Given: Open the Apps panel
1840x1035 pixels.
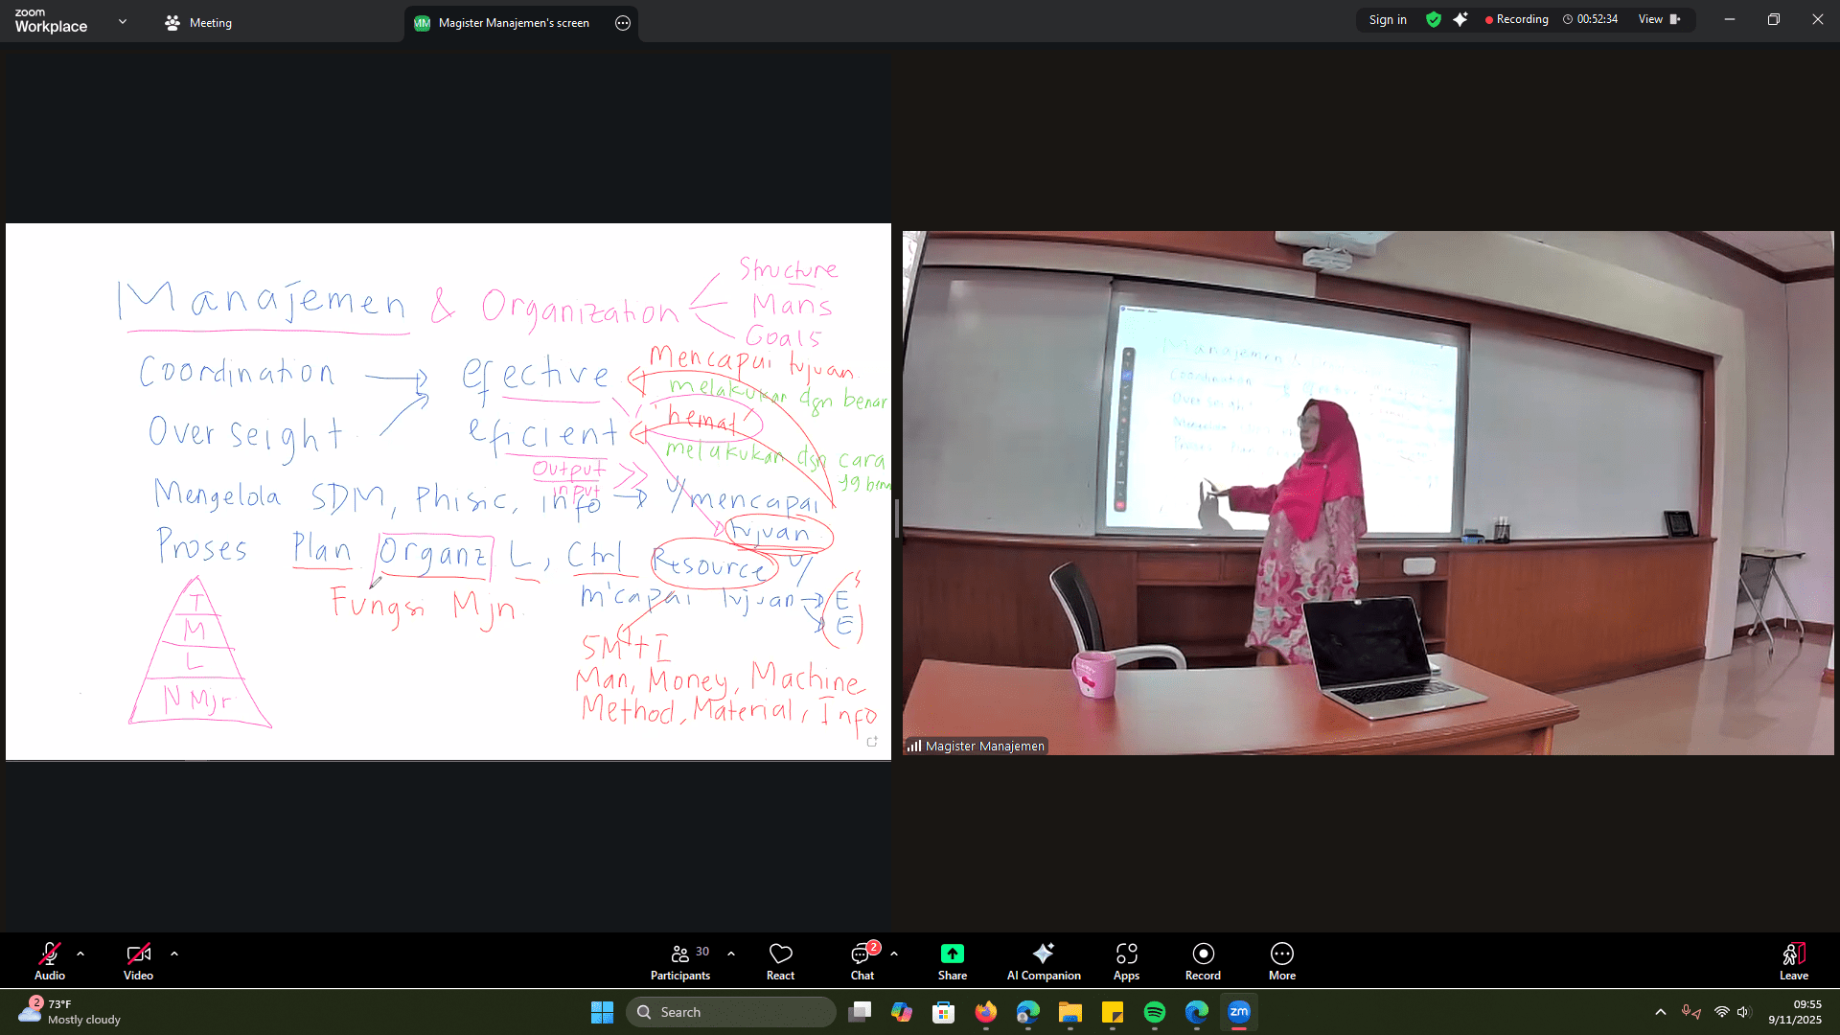Looking at the screenshot, I should pyautogui.click(x=1126, y=960).
